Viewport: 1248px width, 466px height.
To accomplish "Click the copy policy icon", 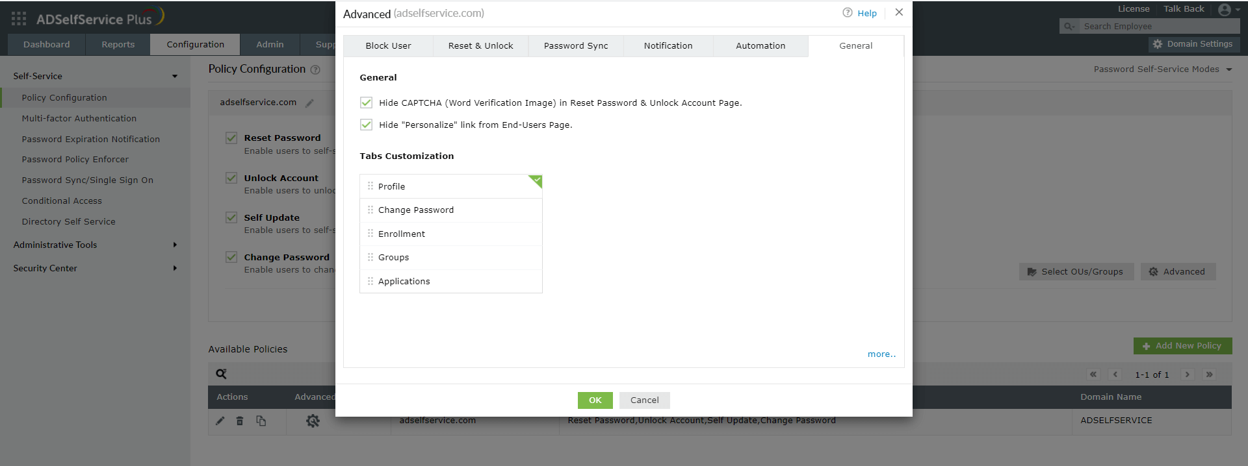I will 261,421.
